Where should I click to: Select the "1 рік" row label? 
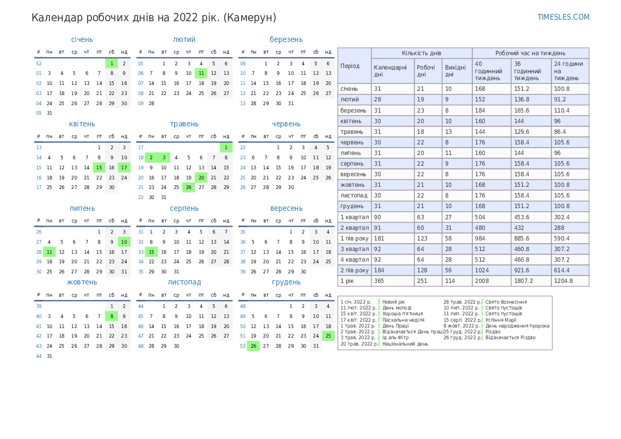pos(347,281)
